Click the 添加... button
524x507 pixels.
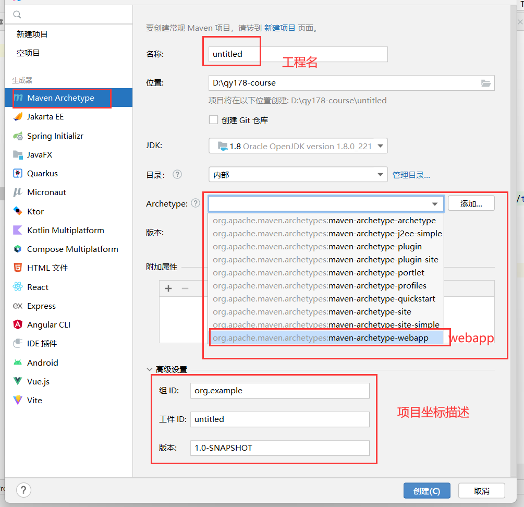point(471,203)
